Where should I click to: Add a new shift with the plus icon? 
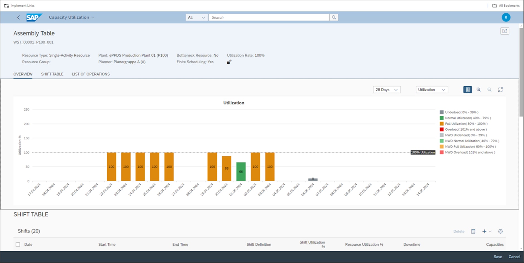tap(484, 231)
